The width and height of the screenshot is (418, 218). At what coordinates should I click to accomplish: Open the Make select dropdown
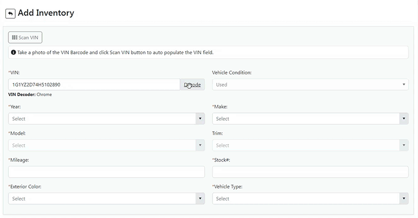310,119
